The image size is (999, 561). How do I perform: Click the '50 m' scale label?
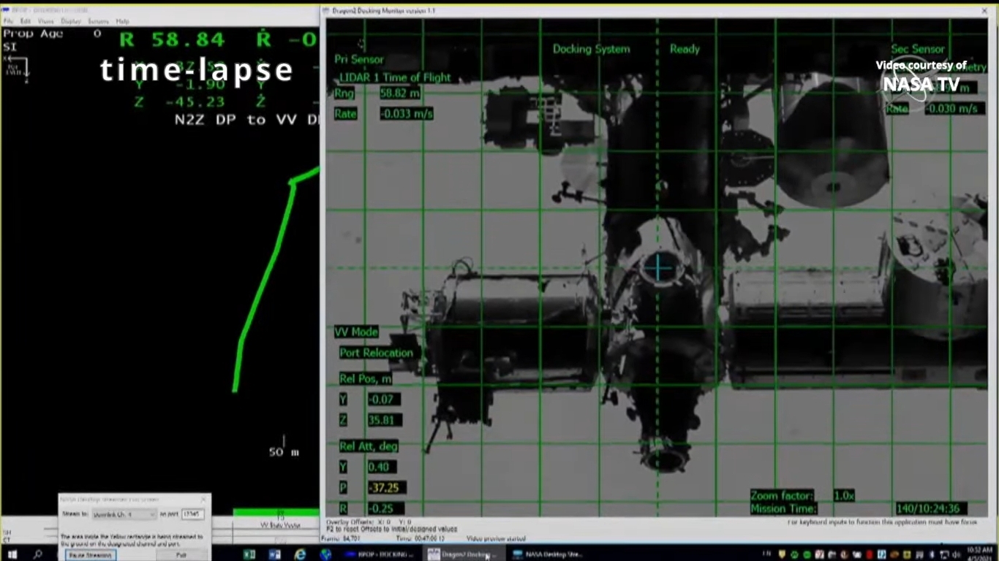284,452
